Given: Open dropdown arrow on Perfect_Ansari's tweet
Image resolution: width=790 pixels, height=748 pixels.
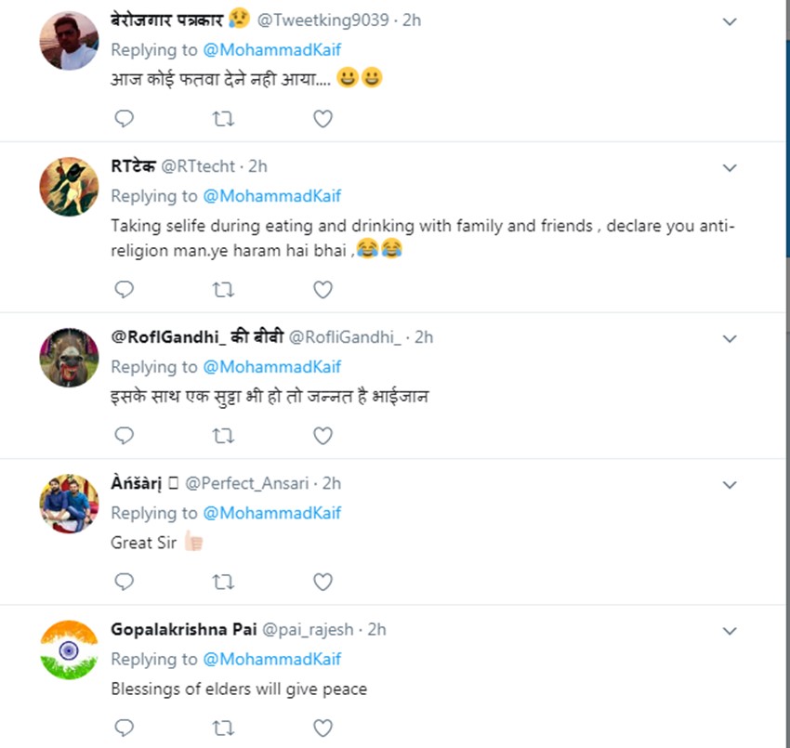Looking at the screenshot, I should click(x=730, y=484).
